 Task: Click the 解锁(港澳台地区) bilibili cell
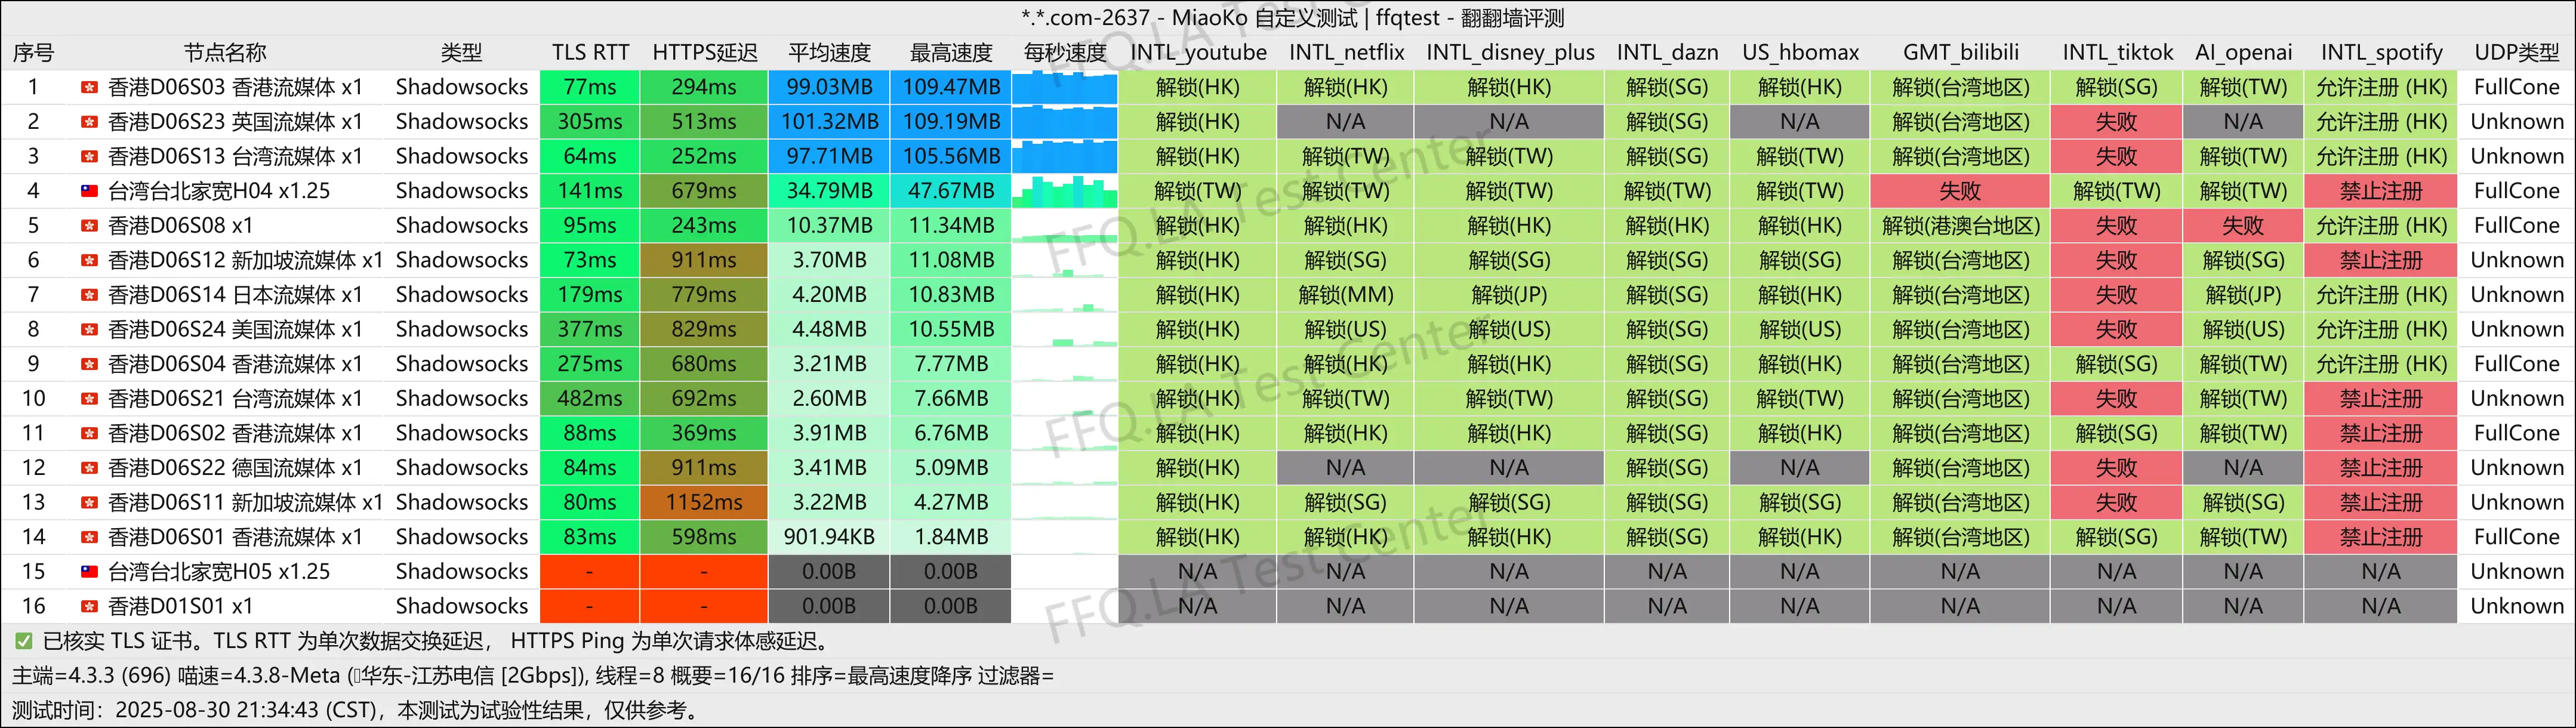click(1960, 226)
